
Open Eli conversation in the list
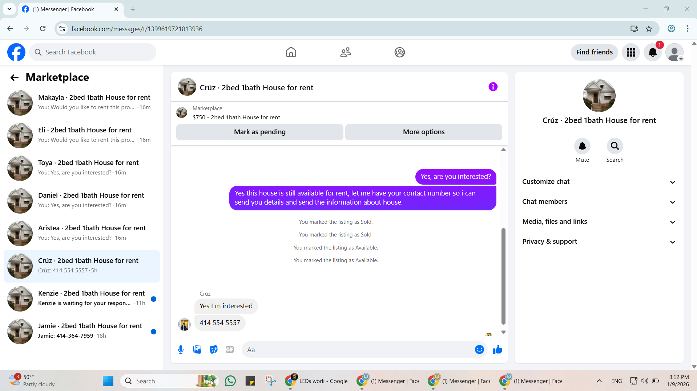[82, 135]
